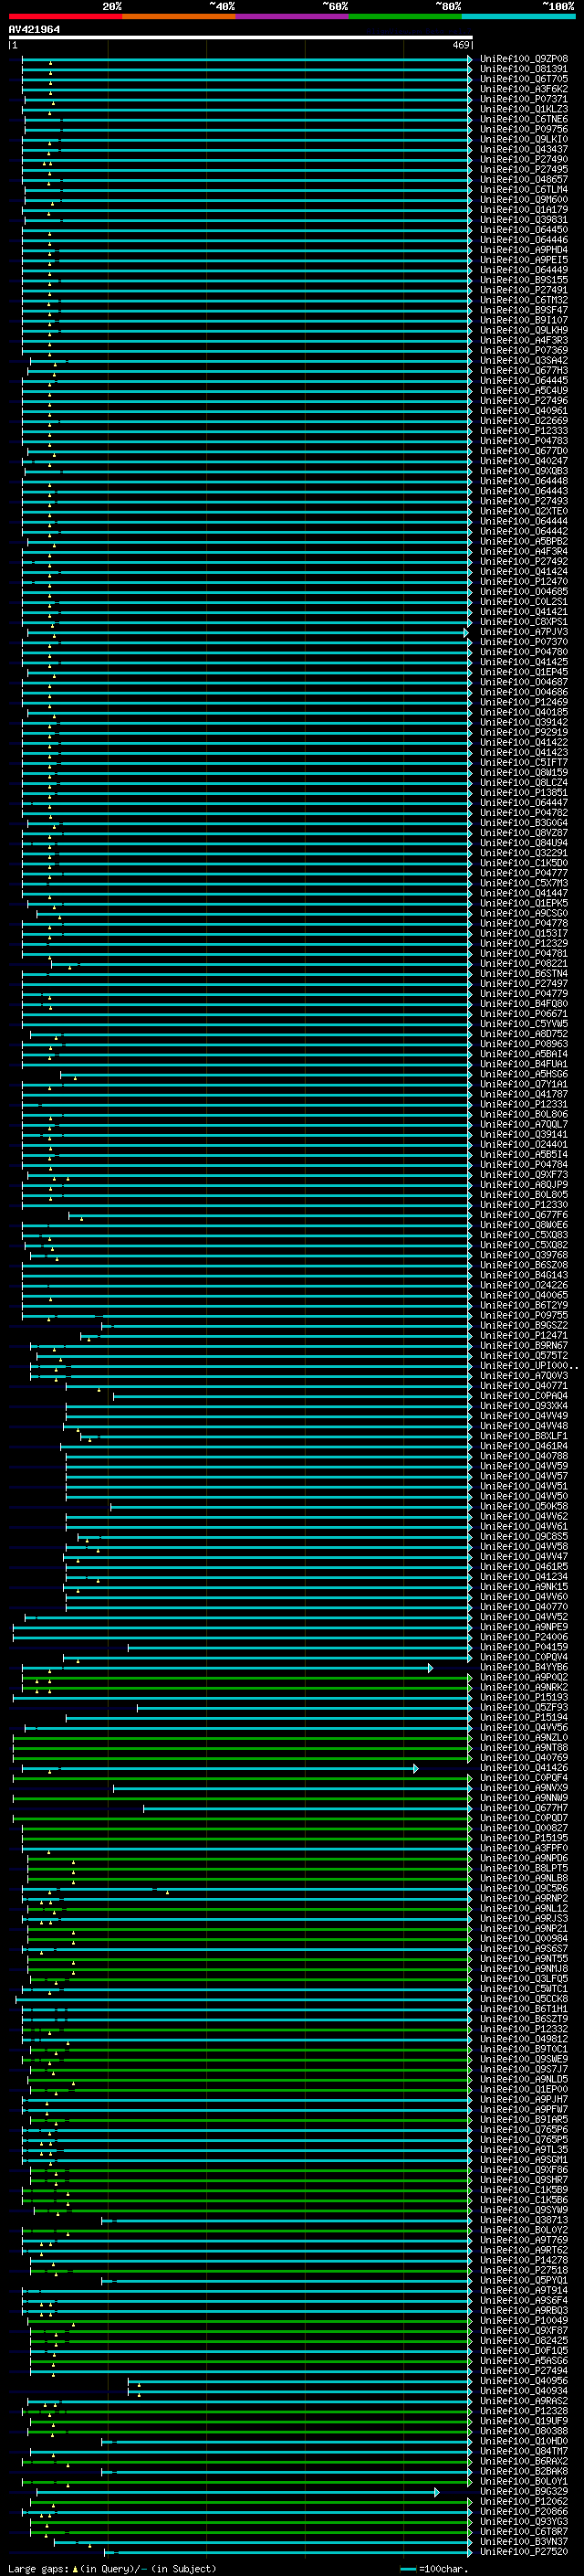Select the UniRef100_Q5PYQ1 label
The width and height of the screenshot is (584, 2576).
pos(523,2280)
